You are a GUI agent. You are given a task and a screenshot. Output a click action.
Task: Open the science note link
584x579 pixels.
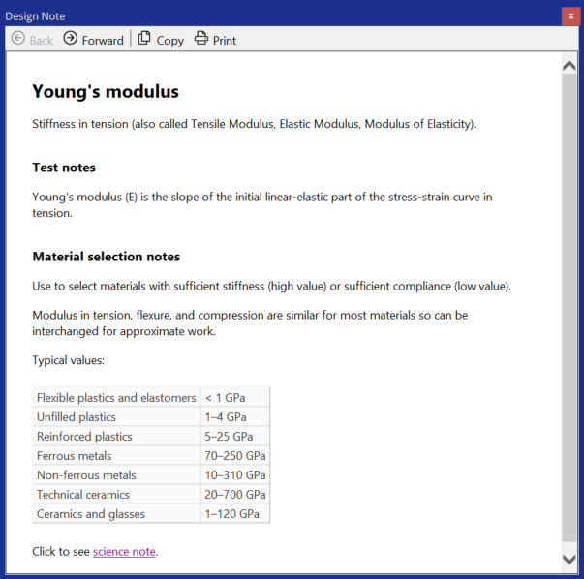click(x=124, y=552)
